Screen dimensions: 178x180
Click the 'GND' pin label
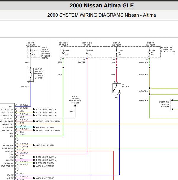(x=12, y=133)
